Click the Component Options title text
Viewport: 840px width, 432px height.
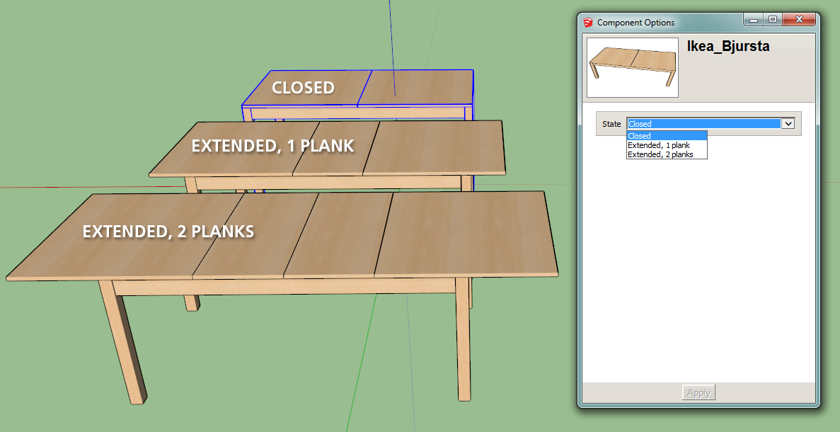636,23
